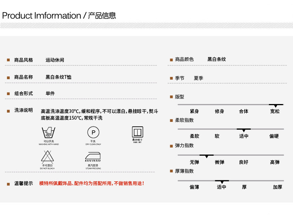
Task: Click the 洗涤说明 label
Action: click(23, 110)
